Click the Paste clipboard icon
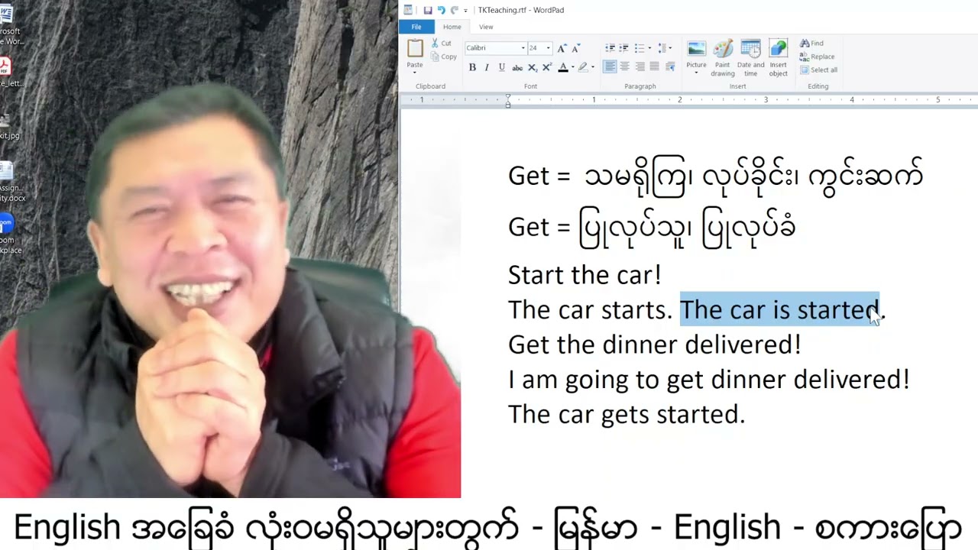Screen dimensions: 978x550 pos(415,49)
